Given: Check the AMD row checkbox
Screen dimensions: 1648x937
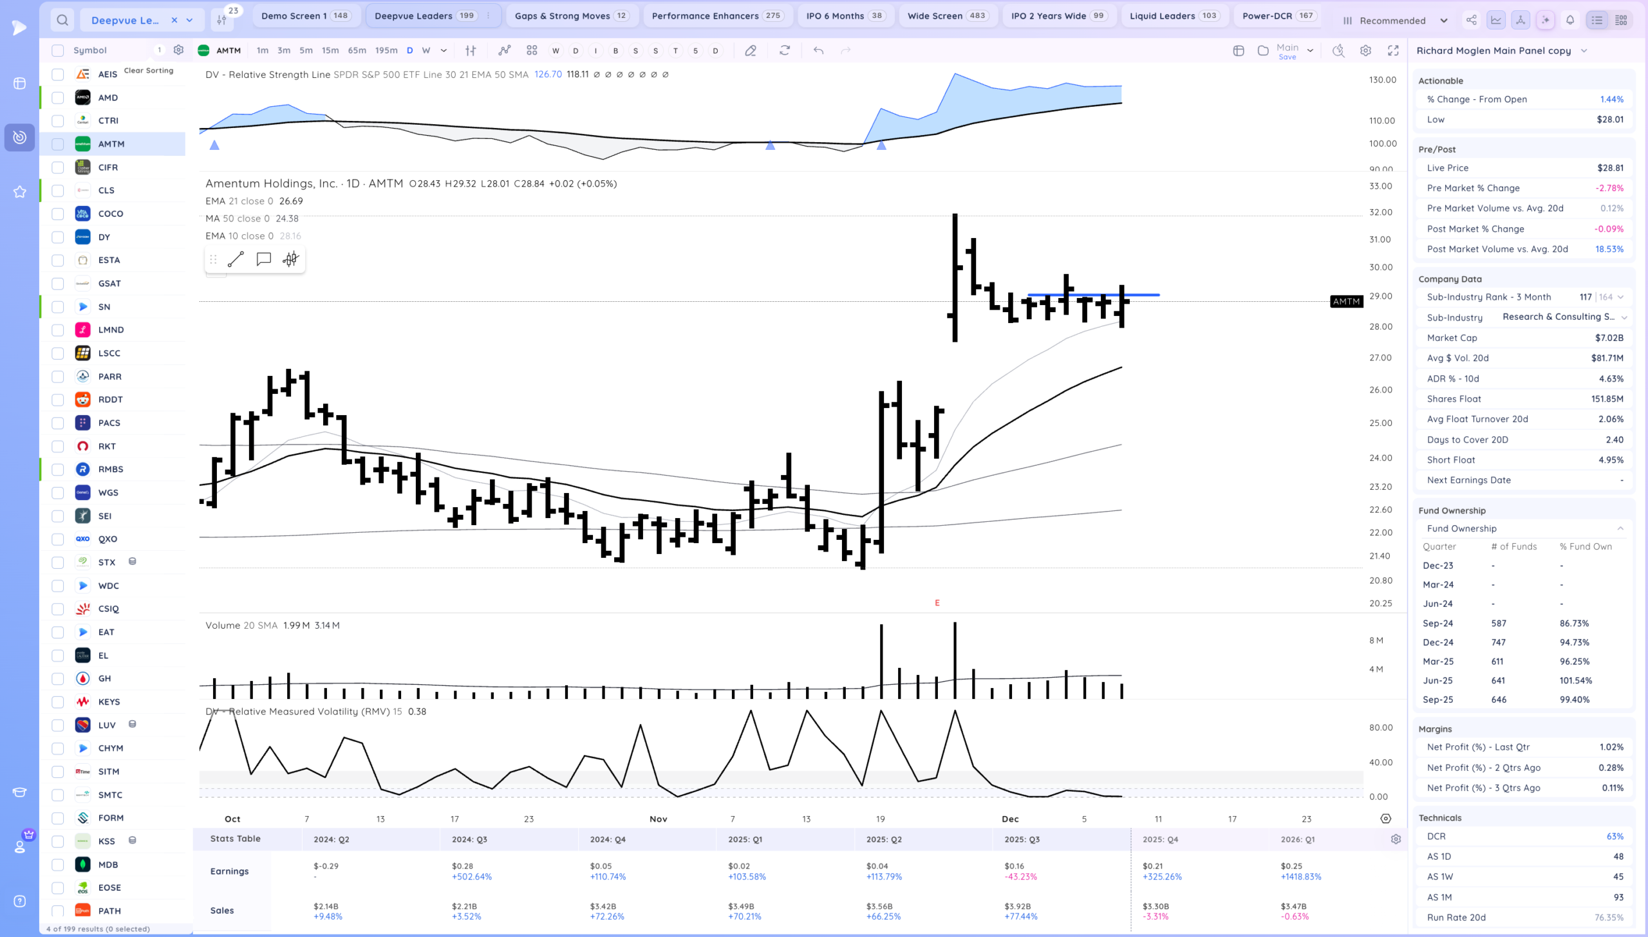Looking at the screenshot, I should coord(58,98).
